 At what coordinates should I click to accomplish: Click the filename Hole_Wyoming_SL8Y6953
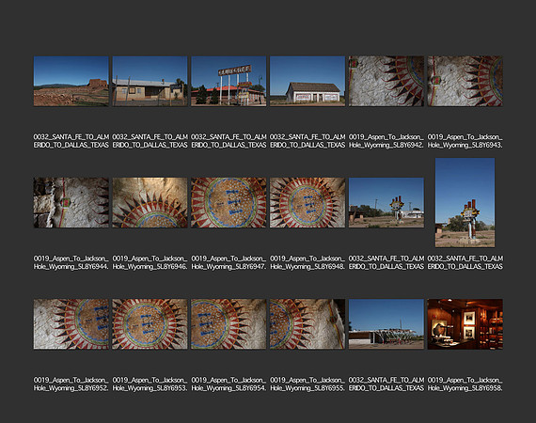(x=150, y=384)
